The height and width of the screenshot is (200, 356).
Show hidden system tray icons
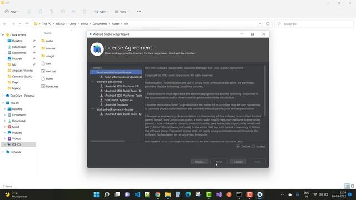coord(283,194)
